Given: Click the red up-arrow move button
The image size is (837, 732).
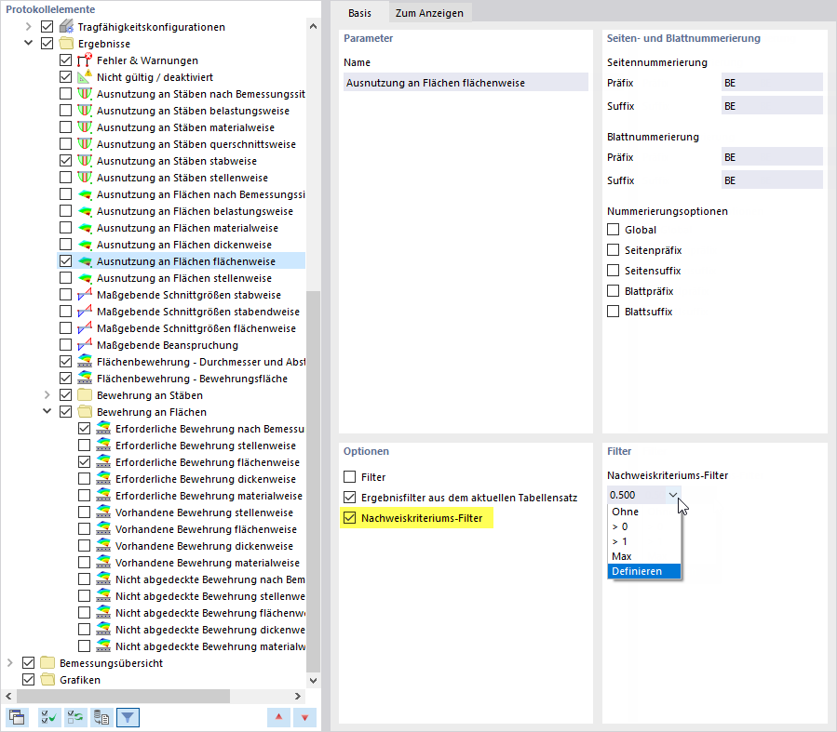Looking at the screenshot, I should pyautogui.click(x=278, y=717).
